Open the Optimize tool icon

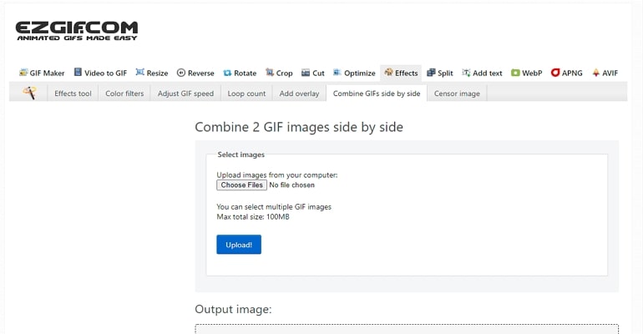(337, 72)
